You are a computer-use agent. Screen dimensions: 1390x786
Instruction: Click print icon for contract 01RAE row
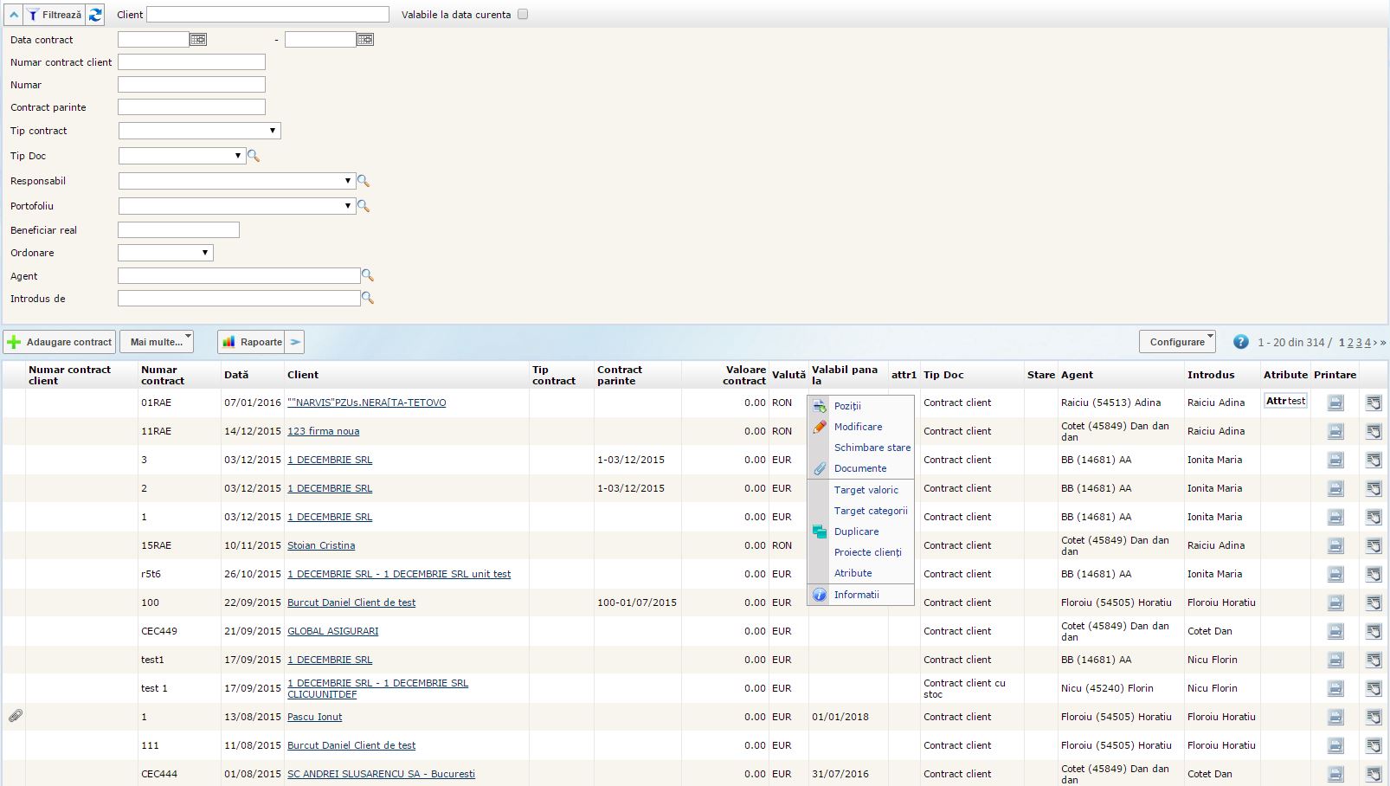[x=1335, y=403]
